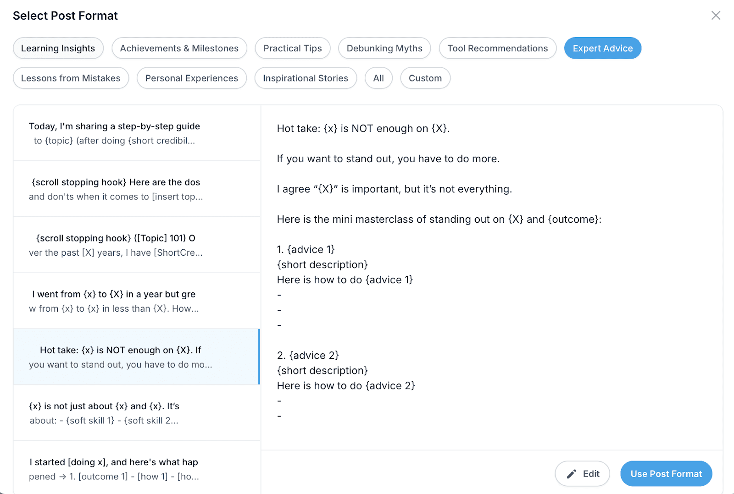Open Tool Recommendations category
734x494 pixels.
[x=498, y=48]
